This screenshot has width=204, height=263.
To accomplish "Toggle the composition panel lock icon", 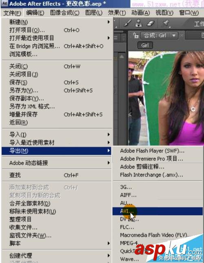I will point(135,36).
